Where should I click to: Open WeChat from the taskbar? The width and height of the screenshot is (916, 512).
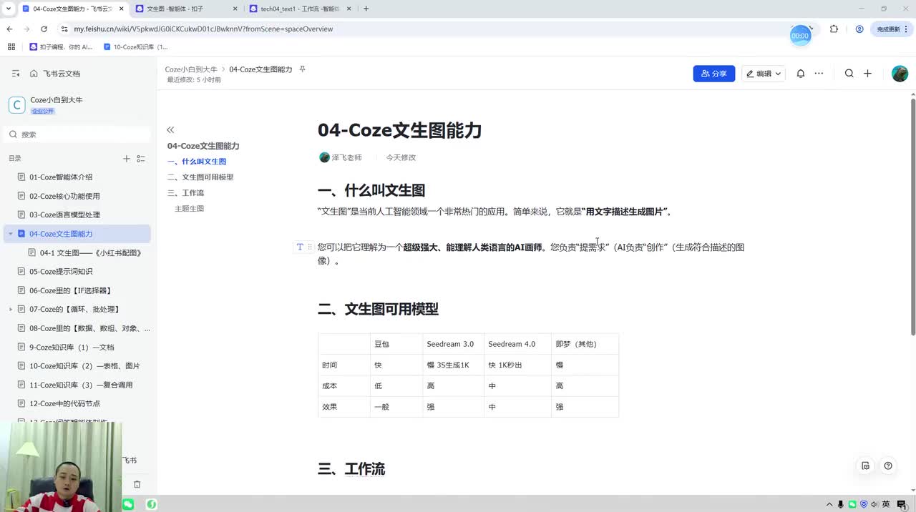[x=128, y=504]
